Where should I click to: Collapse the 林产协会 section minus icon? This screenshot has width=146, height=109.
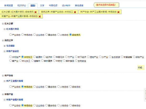click(3, 76)
